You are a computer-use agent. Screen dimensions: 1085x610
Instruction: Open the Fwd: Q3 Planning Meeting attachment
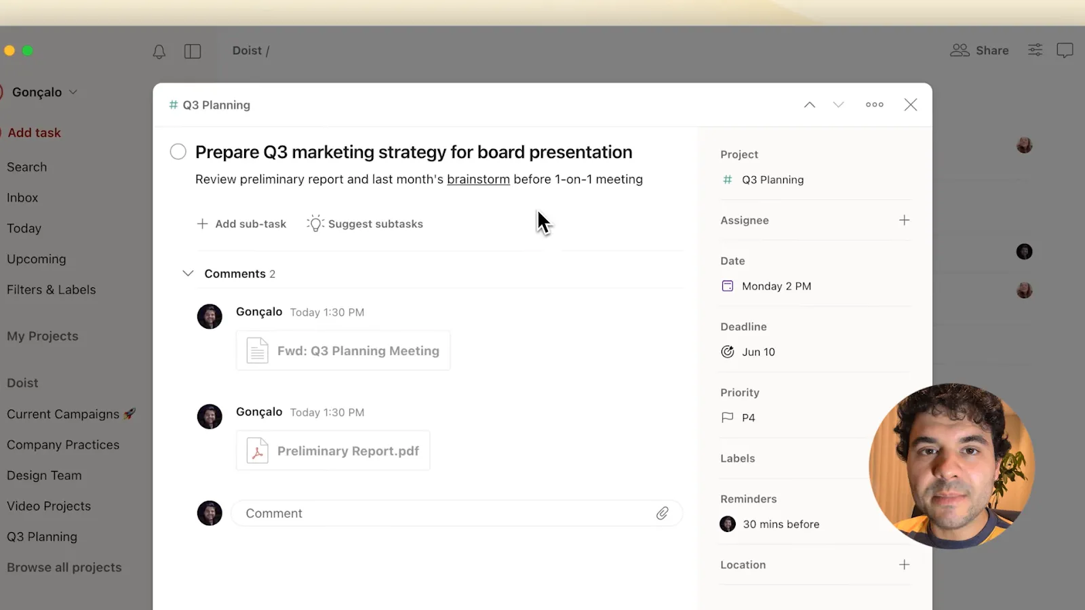[343, 350]
